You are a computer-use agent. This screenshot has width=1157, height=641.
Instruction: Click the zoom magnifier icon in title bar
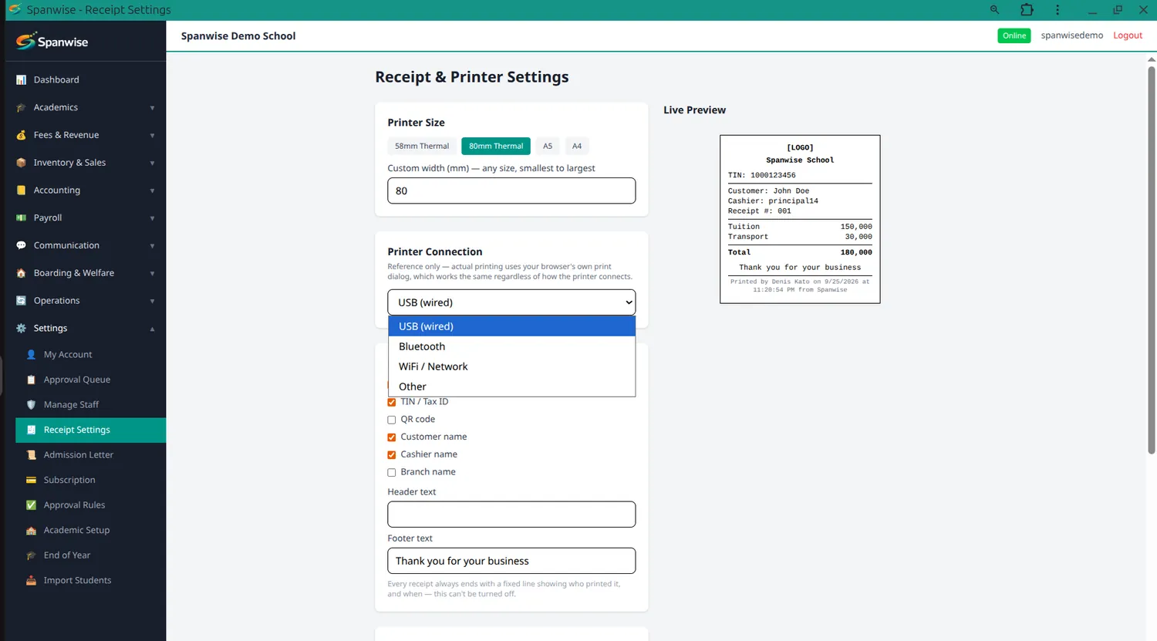pyautogui.click(x=994, y=10)
